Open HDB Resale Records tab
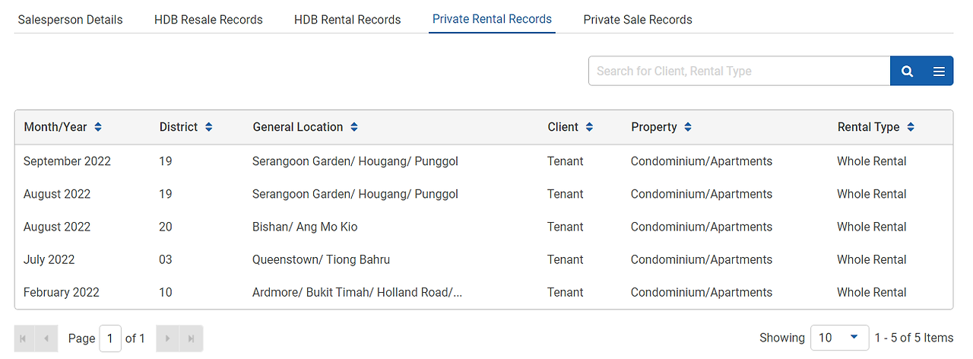 [x=208, y=20]
